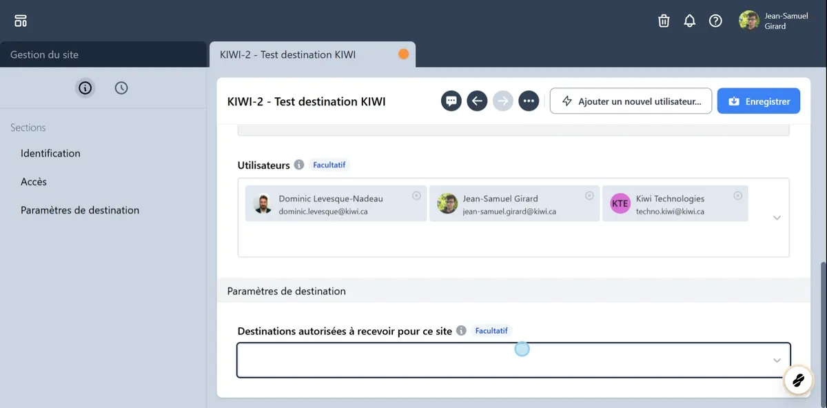827x408 pixels.
Task: Open the trash icon in the top bar
Action: [663, 20]
